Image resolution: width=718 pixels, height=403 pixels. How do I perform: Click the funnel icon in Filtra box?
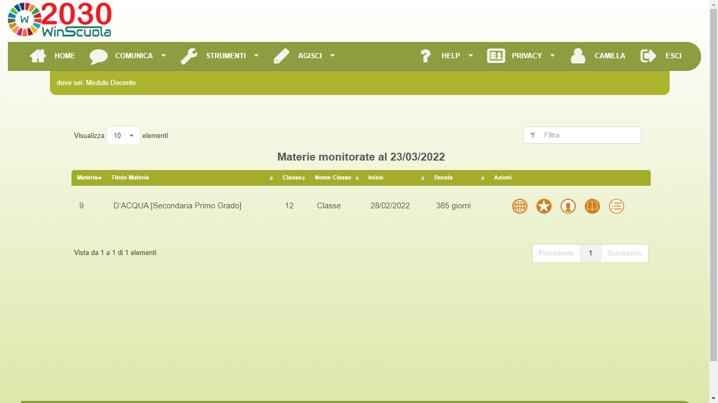point(533,135)
